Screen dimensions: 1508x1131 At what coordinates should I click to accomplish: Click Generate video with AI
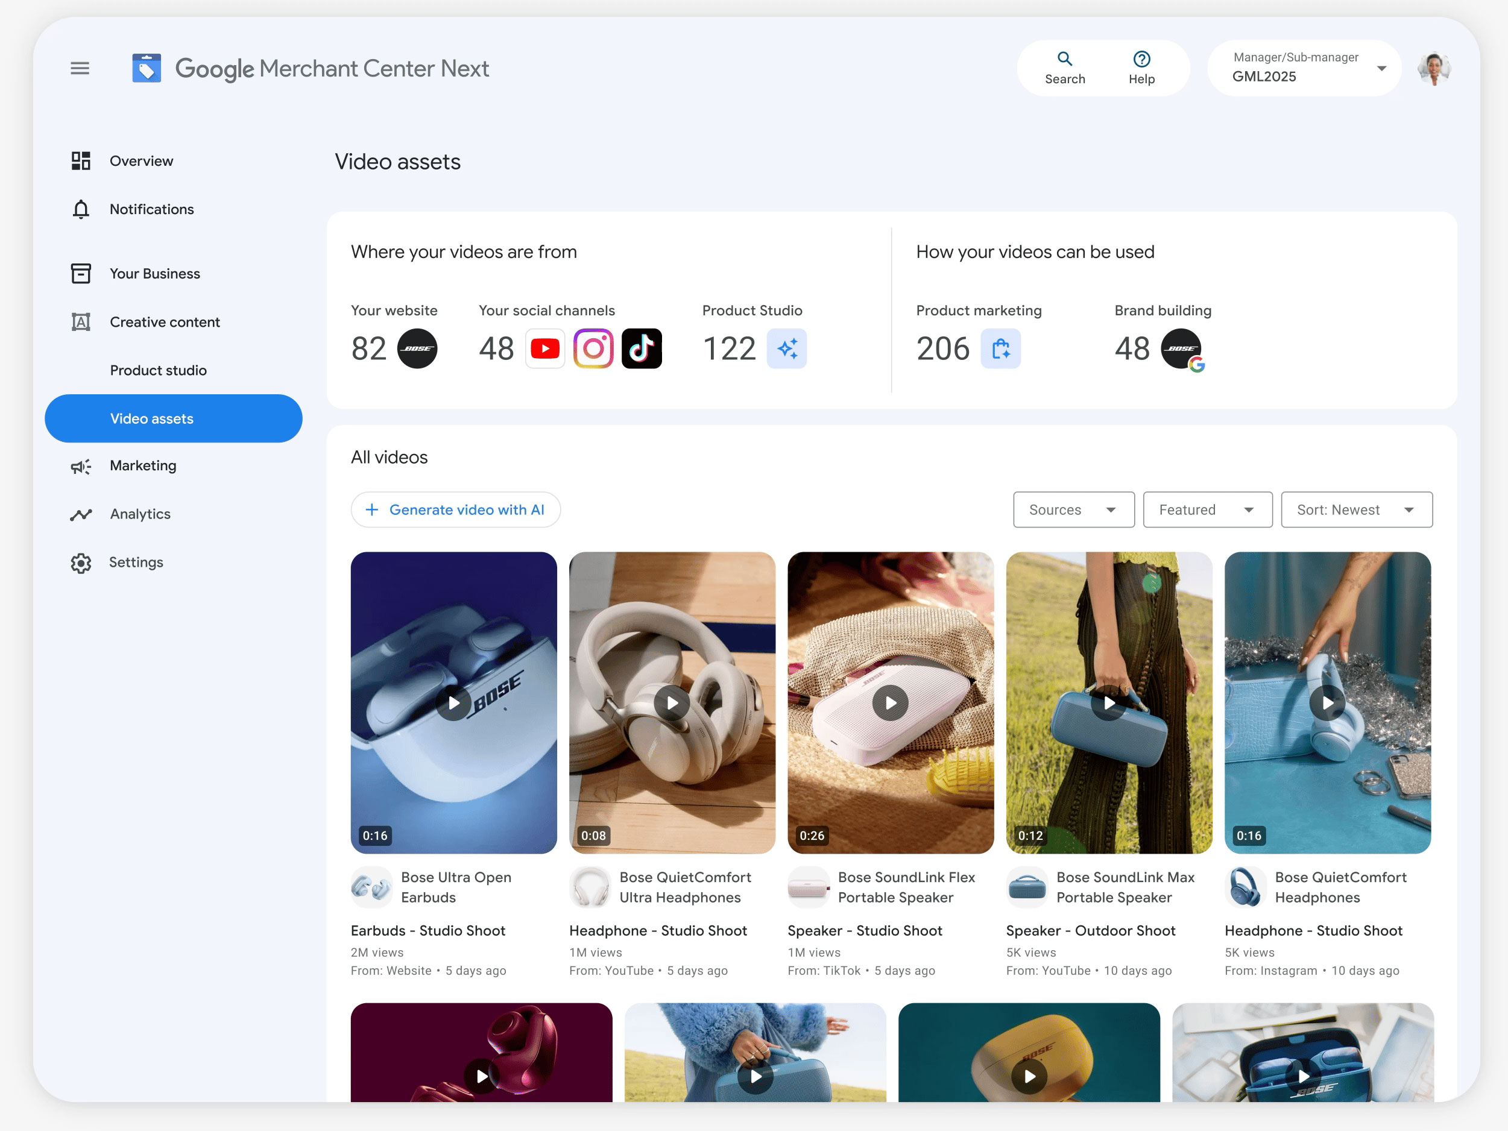click(455, 509)
